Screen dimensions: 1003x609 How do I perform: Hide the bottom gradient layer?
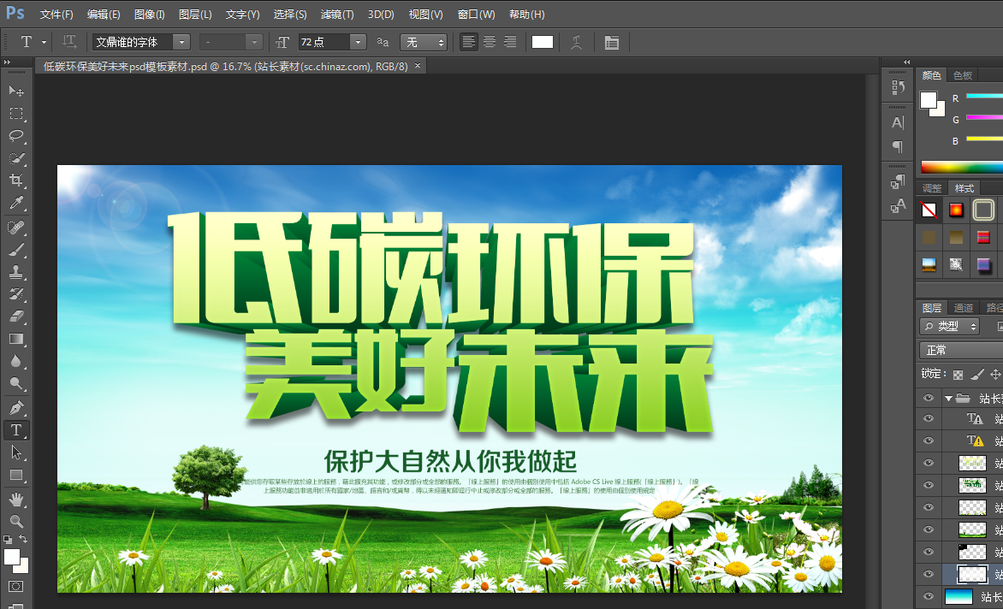(x=929, y=596)
